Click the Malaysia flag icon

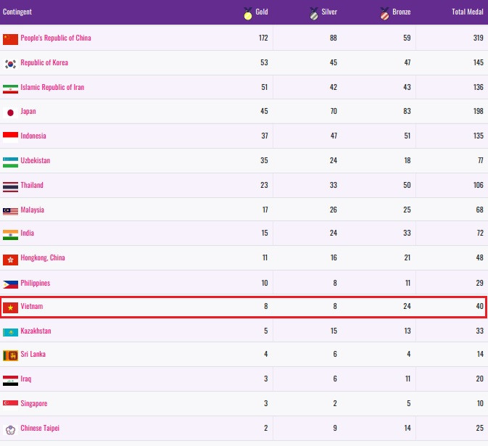tap(10, 210)
